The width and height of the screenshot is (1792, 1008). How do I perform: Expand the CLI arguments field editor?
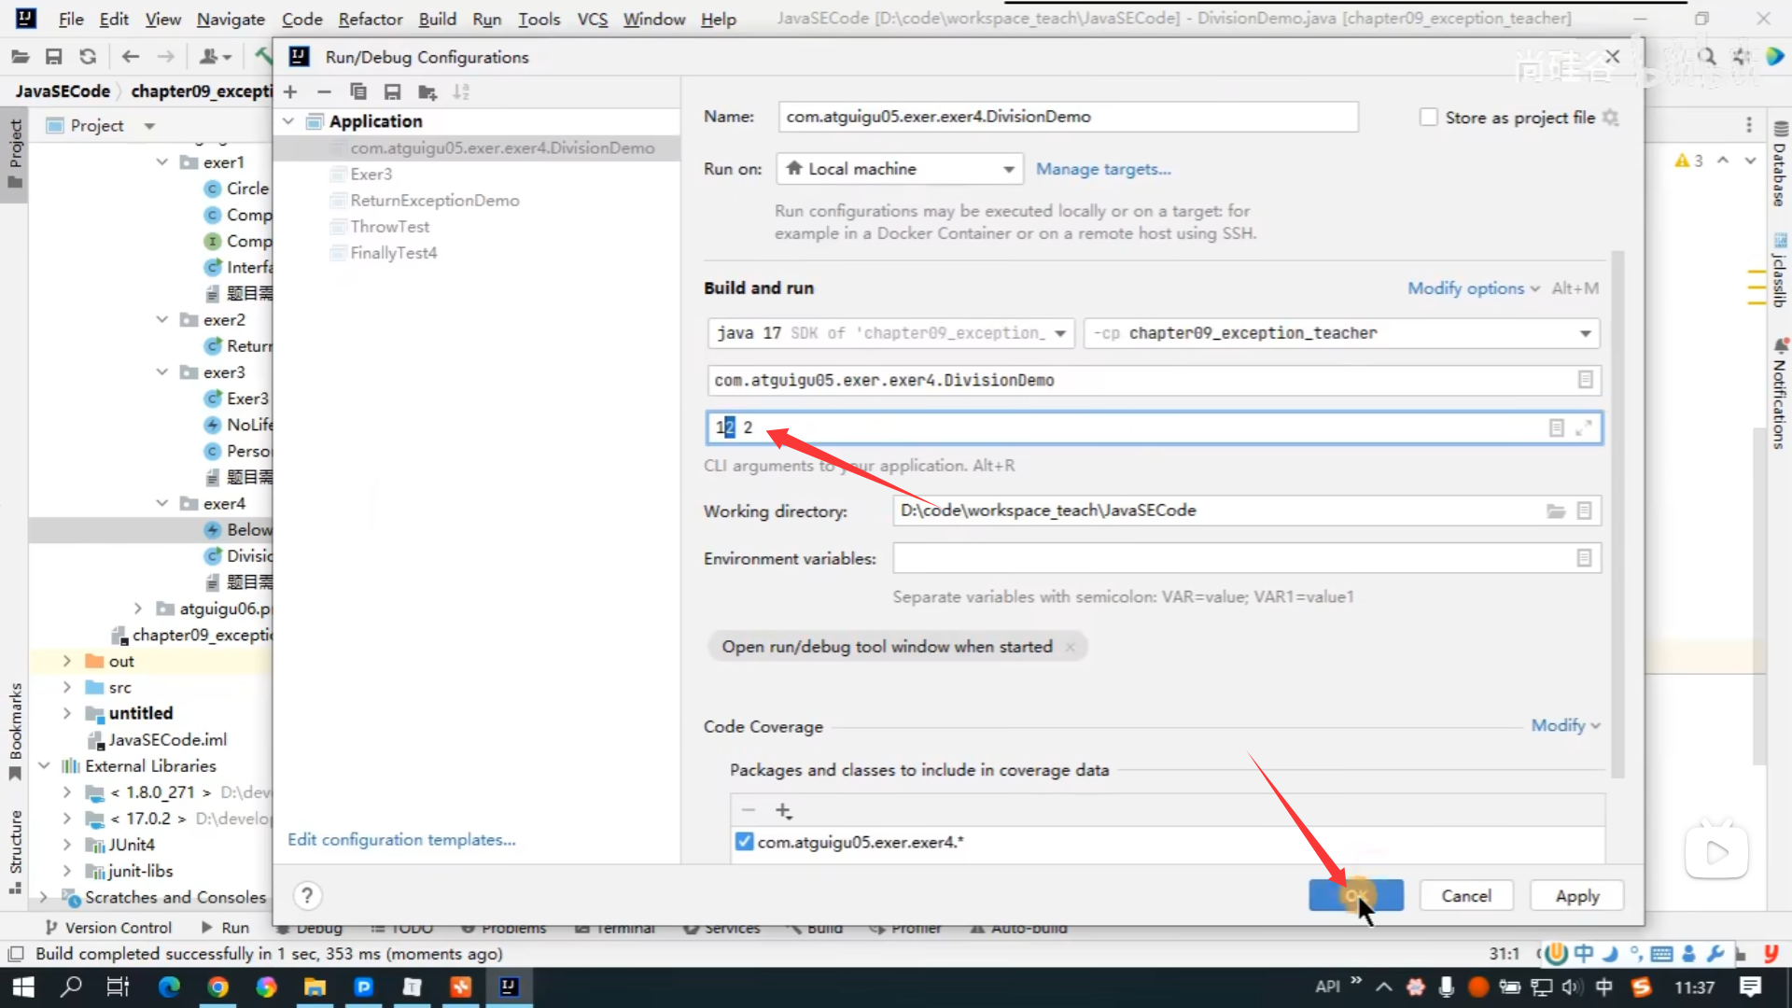pos(1584,427)
